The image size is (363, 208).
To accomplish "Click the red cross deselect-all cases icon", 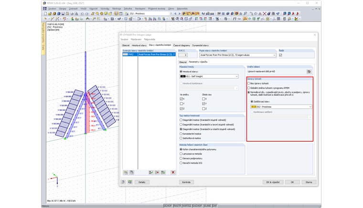I will (157, 172).
